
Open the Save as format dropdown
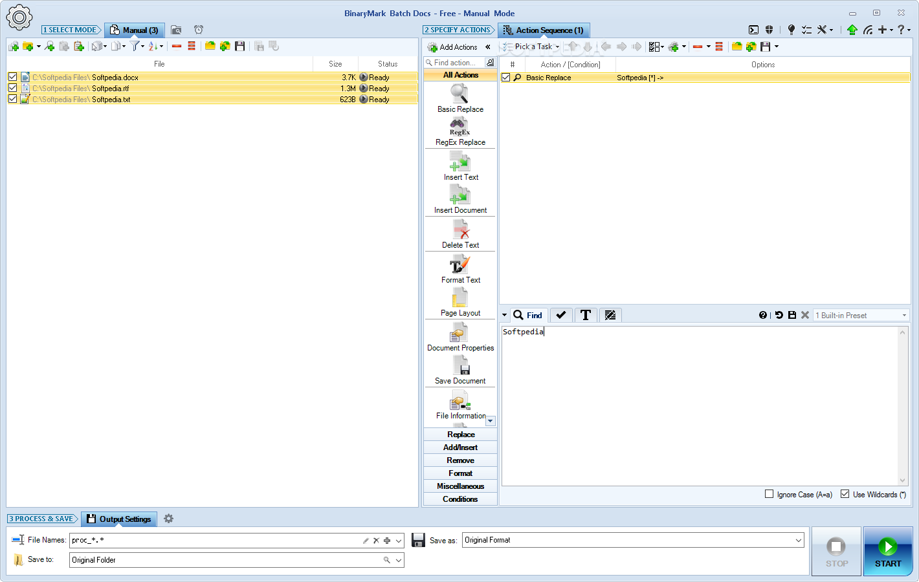798,540
